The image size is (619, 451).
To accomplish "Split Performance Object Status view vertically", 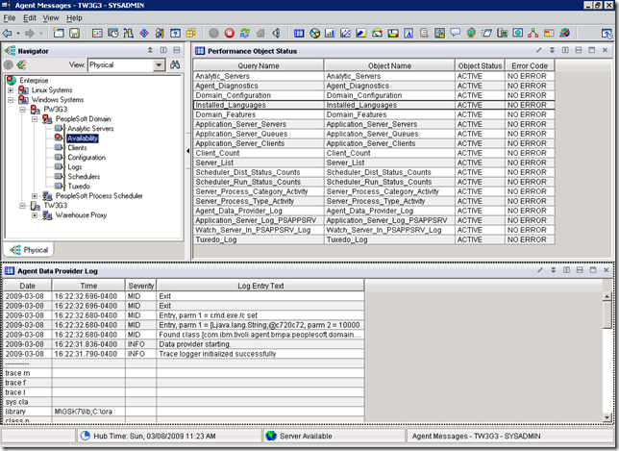I will (565, 50).
